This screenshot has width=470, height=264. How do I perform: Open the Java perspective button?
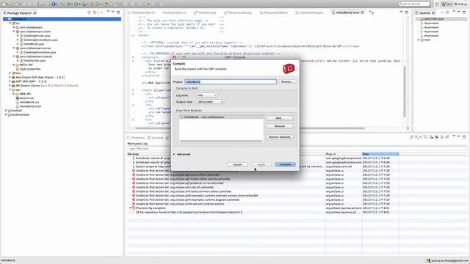[x=447, y=4]
